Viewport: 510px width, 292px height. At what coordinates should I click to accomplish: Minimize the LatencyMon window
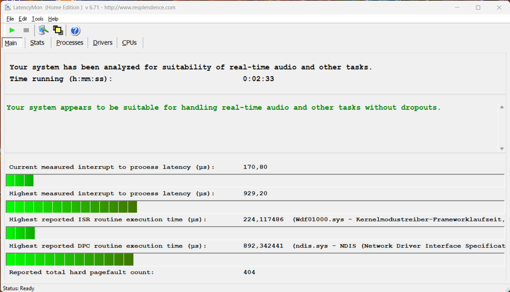coord(457,8)
